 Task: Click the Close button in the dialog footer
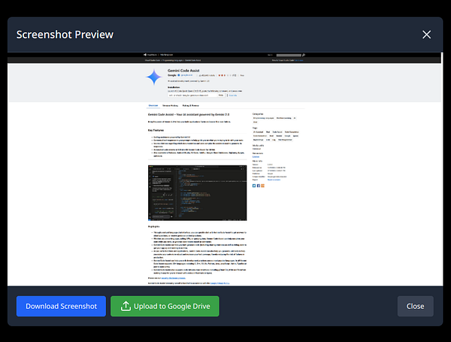tap(416, 306)
